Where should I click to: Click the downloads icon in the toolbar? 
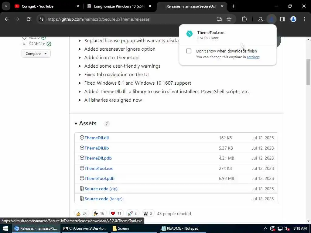pos(271,19)
